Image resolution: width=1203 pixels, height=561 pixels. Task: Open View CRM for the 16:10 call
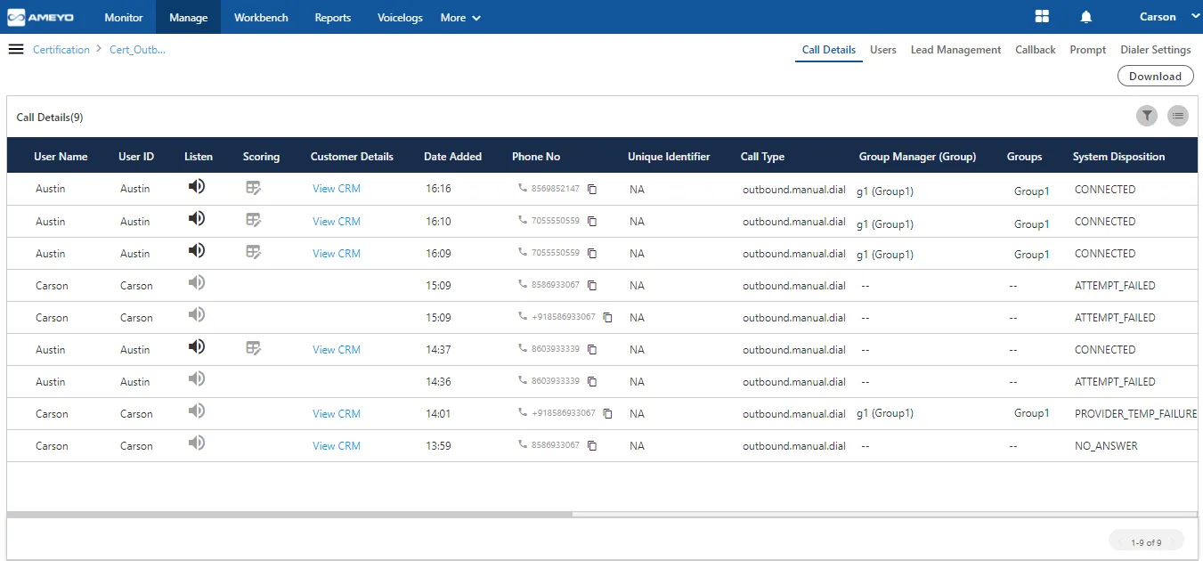click(x=337, y=222)
